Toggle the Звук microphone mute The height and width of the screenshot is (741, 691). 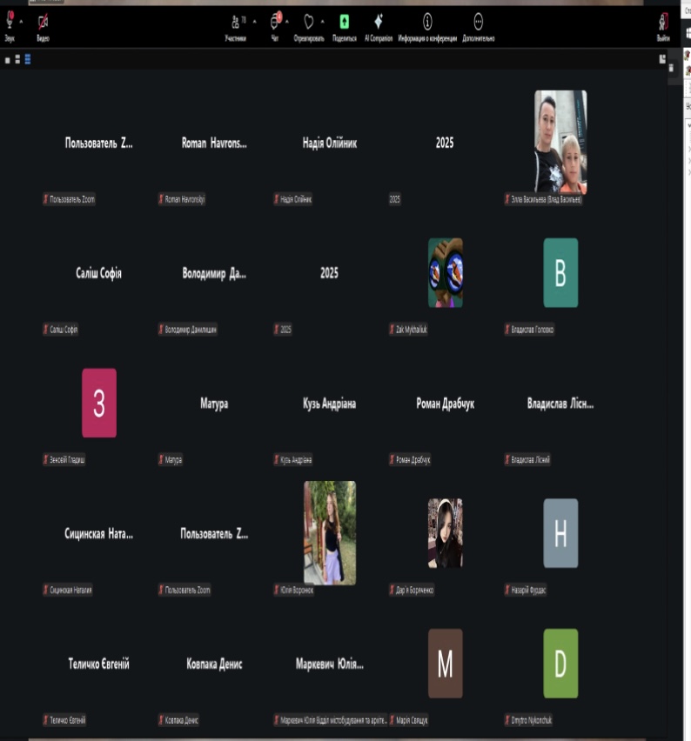(10, 23)
